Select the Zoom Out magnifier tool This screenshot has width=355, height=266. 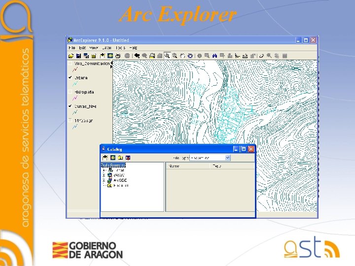click(175, 56)
